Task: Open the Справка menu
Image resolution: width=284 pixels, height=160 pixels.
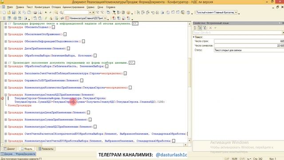Action: click(110, 7)
